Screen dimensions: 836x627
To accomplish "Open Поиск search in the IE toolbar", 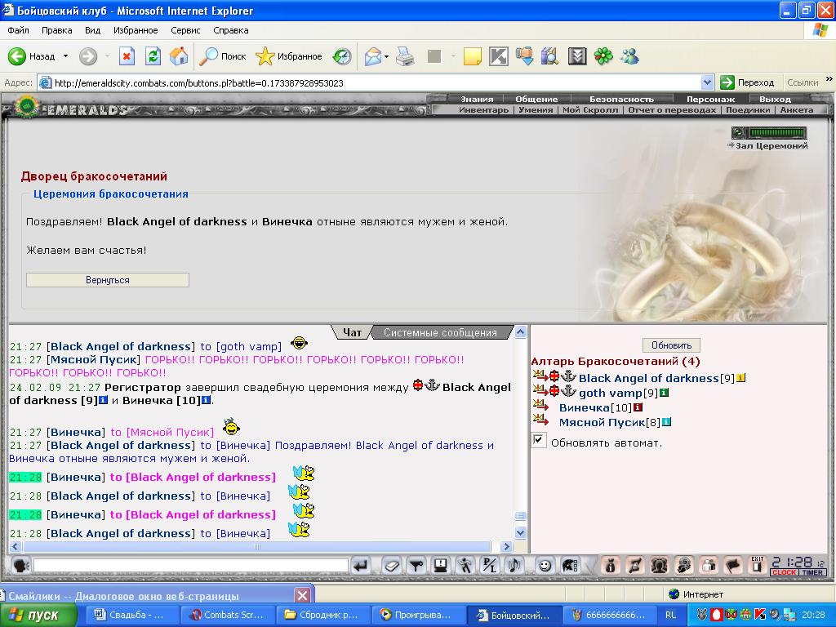I will click(x=223, y=56).
